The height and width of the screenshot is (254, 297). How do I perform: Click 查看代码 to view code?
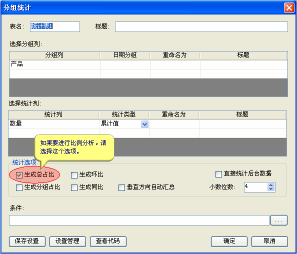point(108,241)
